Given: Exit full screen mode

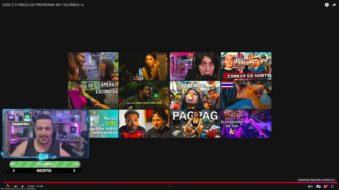Looking at the screenshot, I should click(332, 186).
